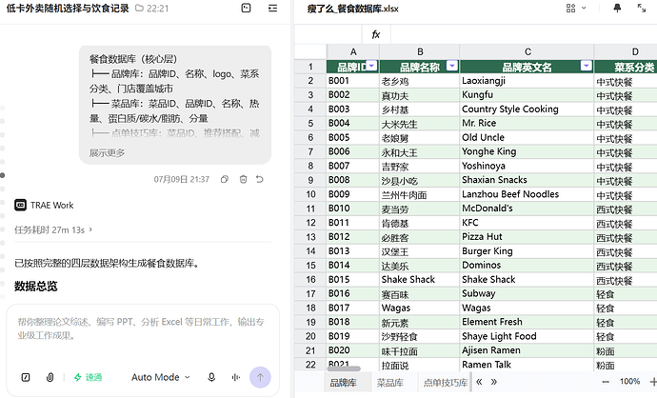Toggle the 速通 fast mode

click(88, 377)
